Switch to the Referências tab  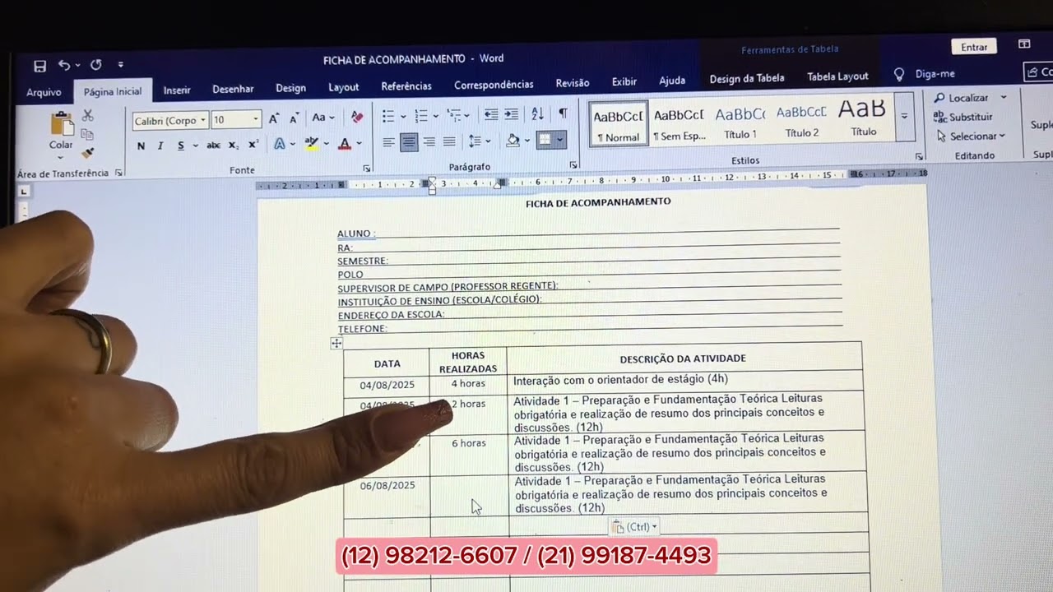406,86
